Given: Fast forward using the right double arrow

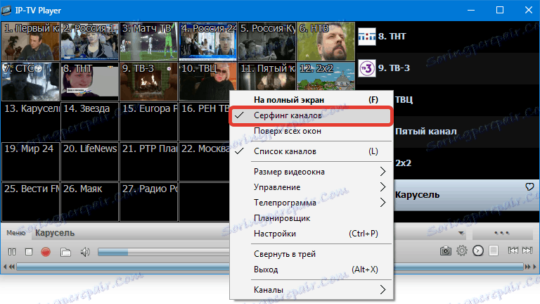Looking at the screenshot, I should [x=527, y=267].
